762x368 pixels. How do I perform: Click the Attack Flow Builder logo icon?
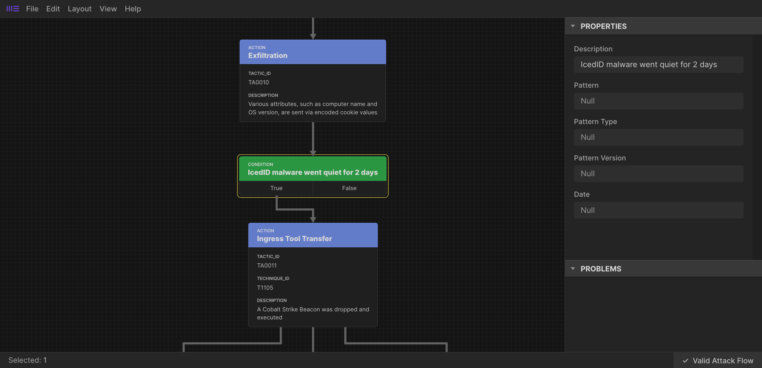tap(12, 9)
